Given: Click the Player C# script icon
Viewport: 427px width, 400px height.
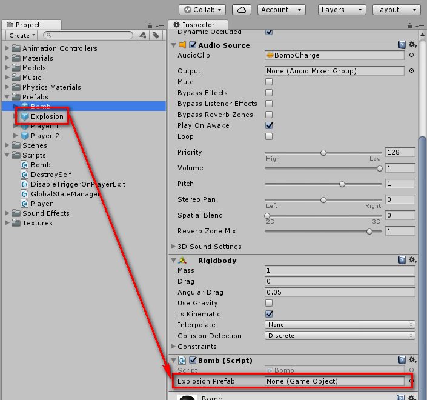Looking at the screenshot, I should coord(25,204).
